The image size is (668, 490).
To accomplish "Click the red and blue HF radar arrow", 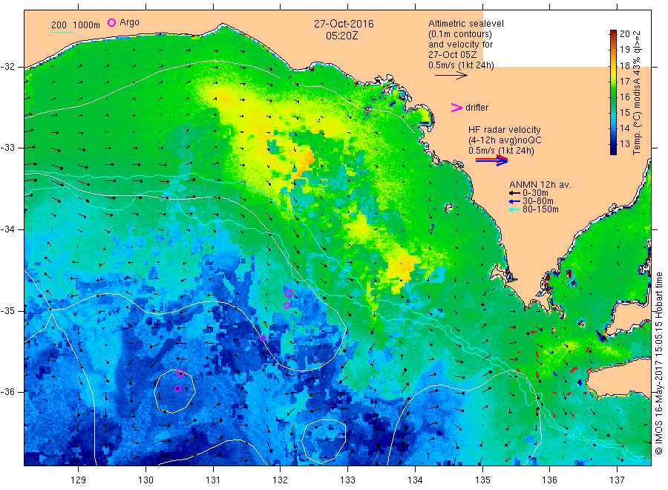I will (491, 160).
